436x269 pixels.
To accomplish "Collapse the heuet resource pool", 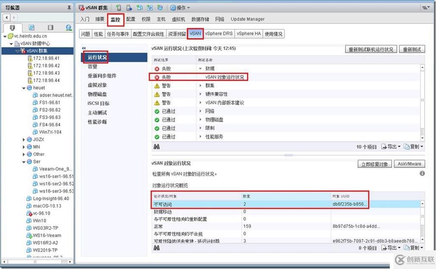I will coord(24,88).
